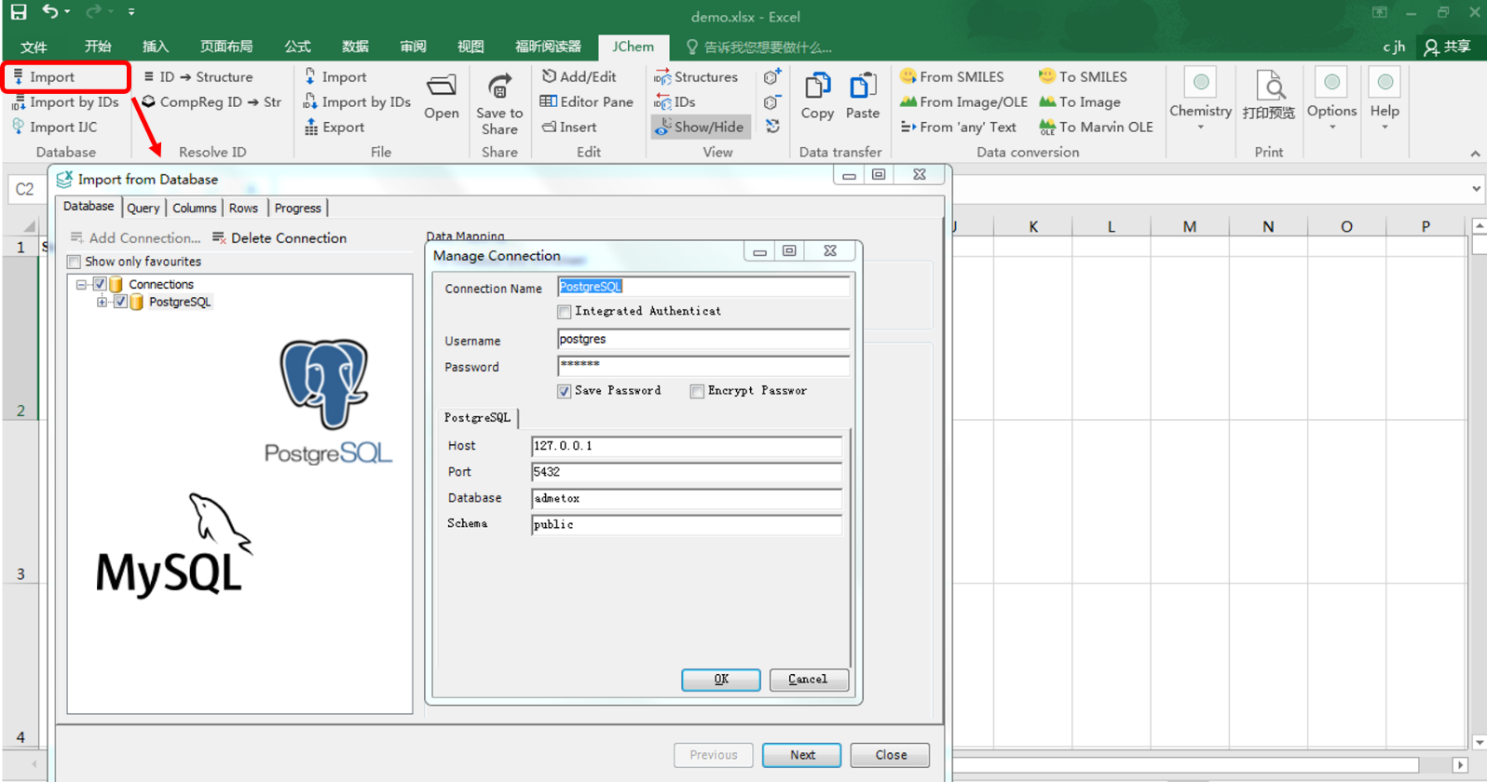Open the Help dropdown
This screenshot has width=1487, height=782.
click(1385, 101)
